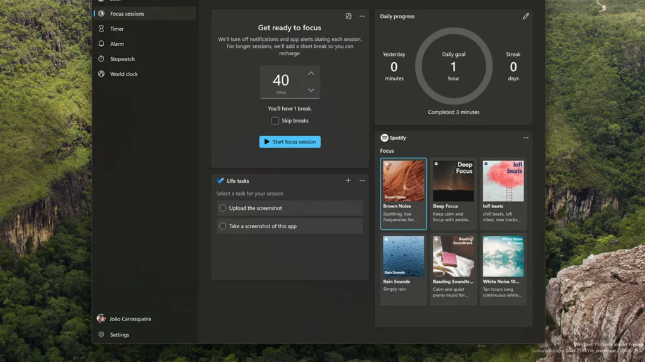
Task: Open the Alarm bell icon in sidebar
Action: click(101, 43)
